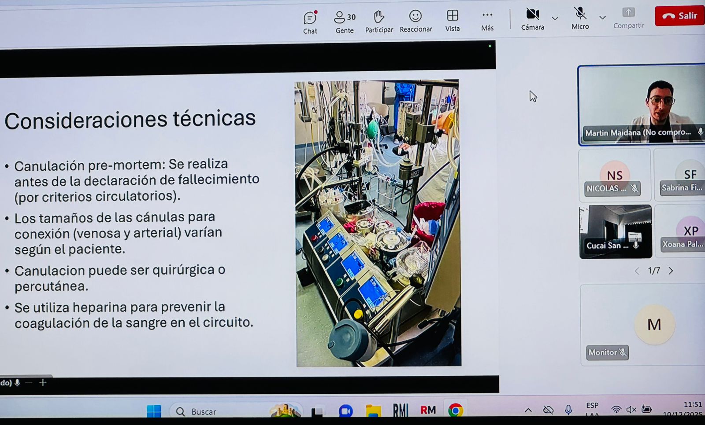The width and height of the screenshot is (705, 425).
Task: Open the Reaccionar emoji menu
Action: tap(416, 22)
